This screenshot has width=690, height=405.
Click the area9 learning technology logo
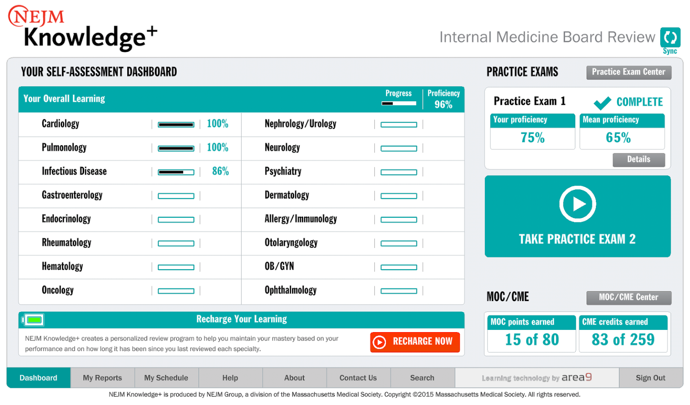537,378
